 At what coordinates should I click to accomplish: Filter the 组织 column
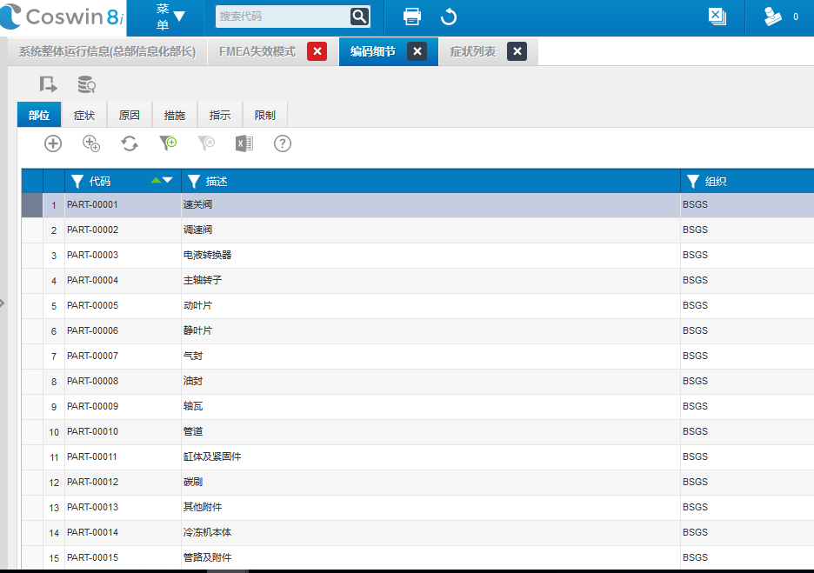click(693, 181)
